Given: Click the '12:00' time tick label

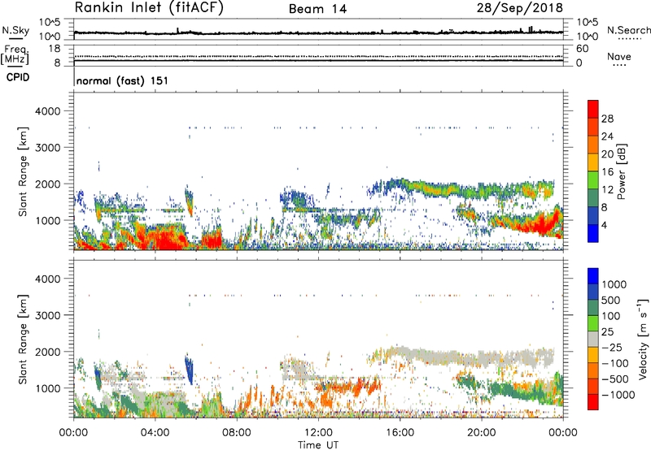Looking at the screenshot, I should pyautogui.click(x=318, y=433).
